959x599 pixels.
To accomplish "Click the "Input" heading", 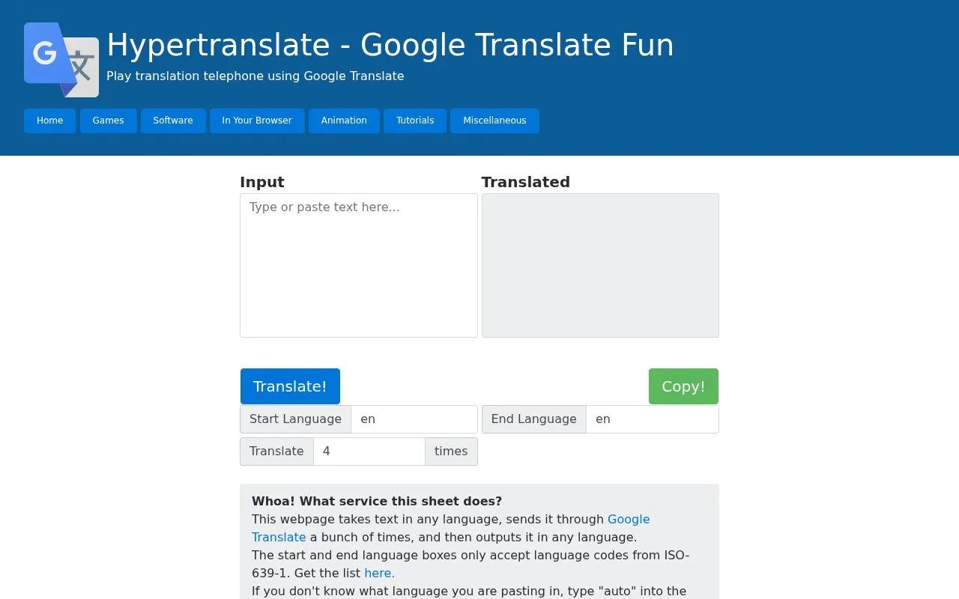I will point(262,182).
